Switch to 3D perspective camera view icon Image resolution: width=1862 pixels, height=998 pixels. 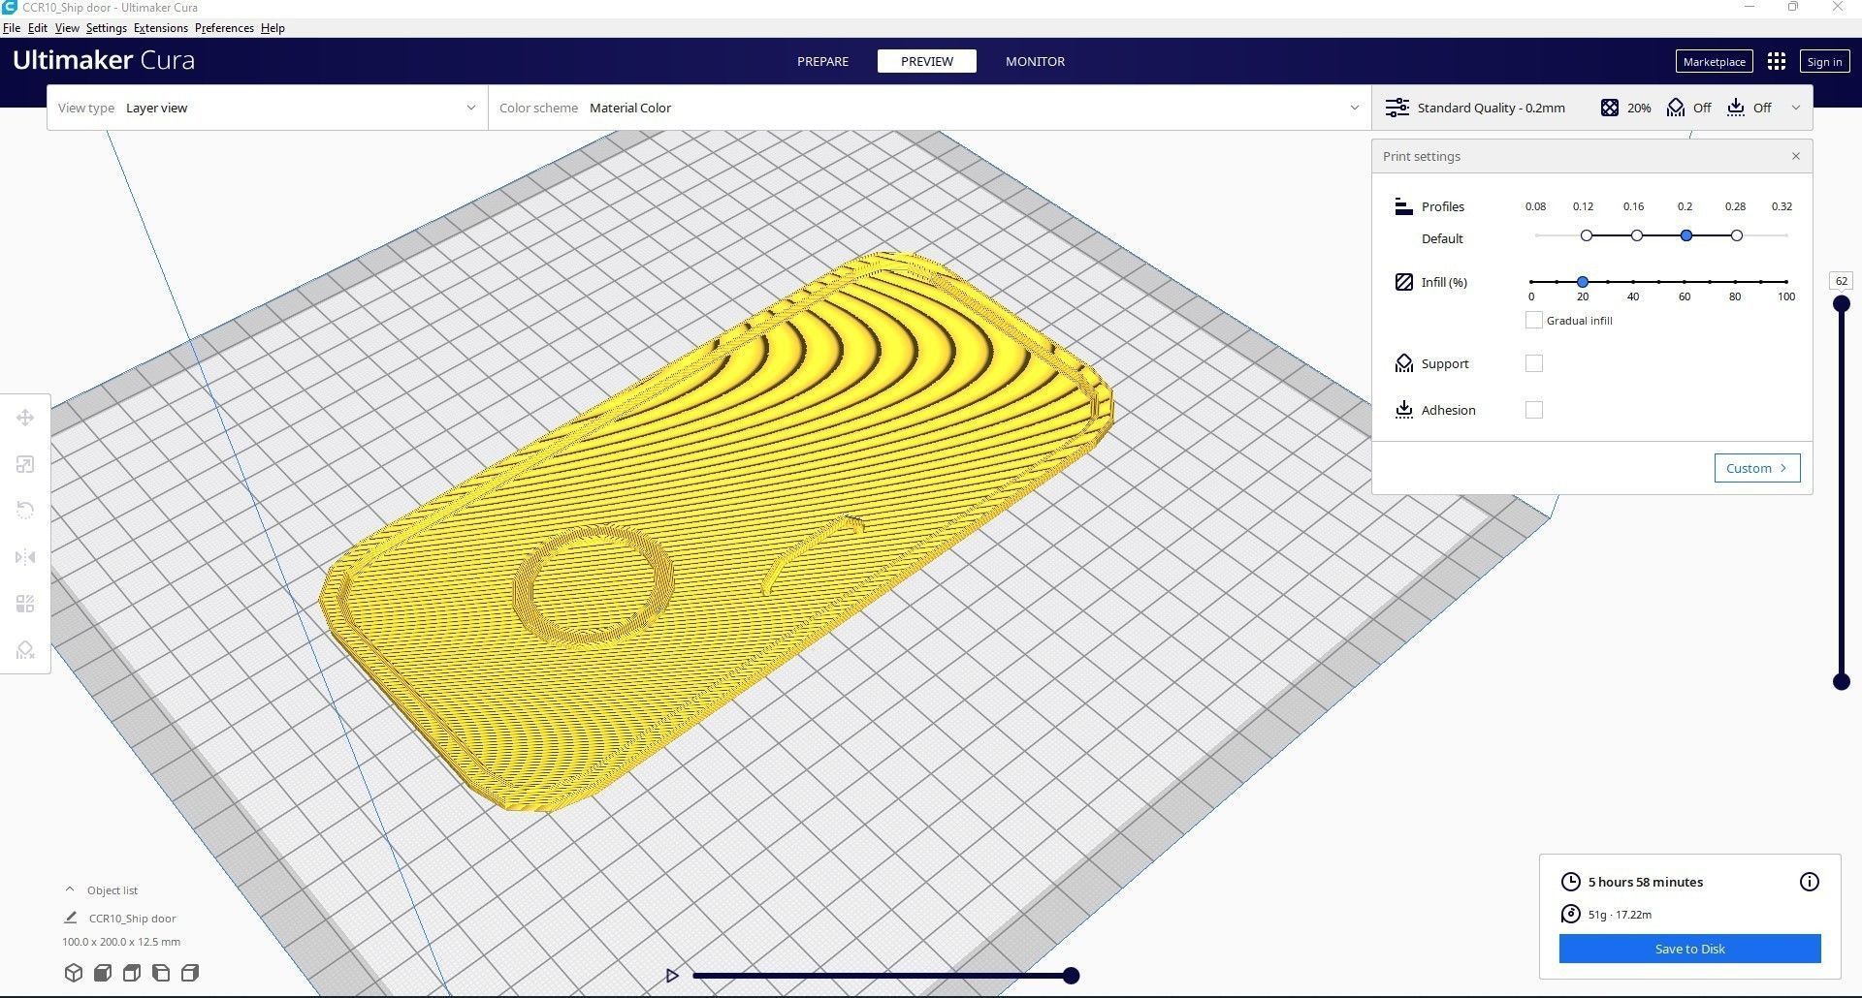coord(74,973)
